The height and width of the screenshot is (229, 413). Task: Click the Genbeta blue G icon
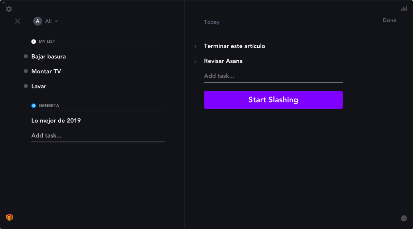34,106
